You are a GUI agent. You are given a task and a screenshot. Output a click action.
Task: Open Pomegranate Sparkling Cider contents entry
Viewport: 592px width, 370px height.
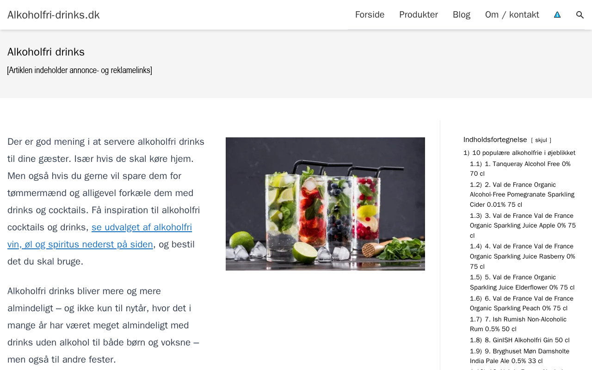point(522,195)
